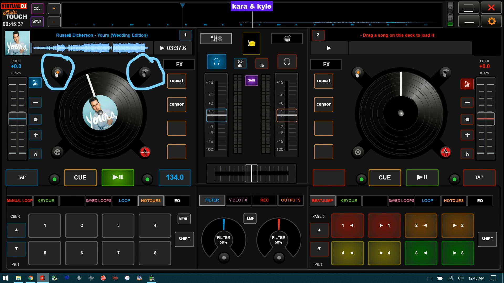Page up deck 1 cue pads arrow
Viewport: 504px width, 283px height.
point(16,230)
